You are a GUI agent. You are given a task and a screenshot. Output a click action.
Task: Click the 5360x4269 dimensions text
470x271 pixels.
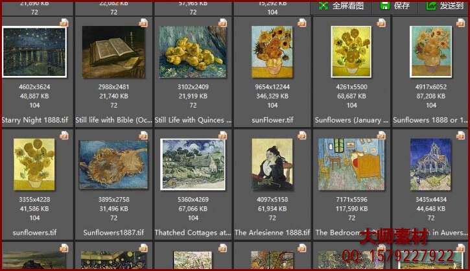pyautogui.click(x=193, y=199)
